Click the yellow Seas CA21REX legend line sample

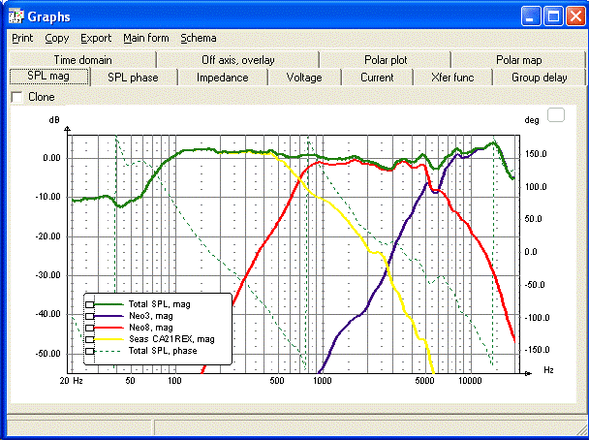pos(108,339)
